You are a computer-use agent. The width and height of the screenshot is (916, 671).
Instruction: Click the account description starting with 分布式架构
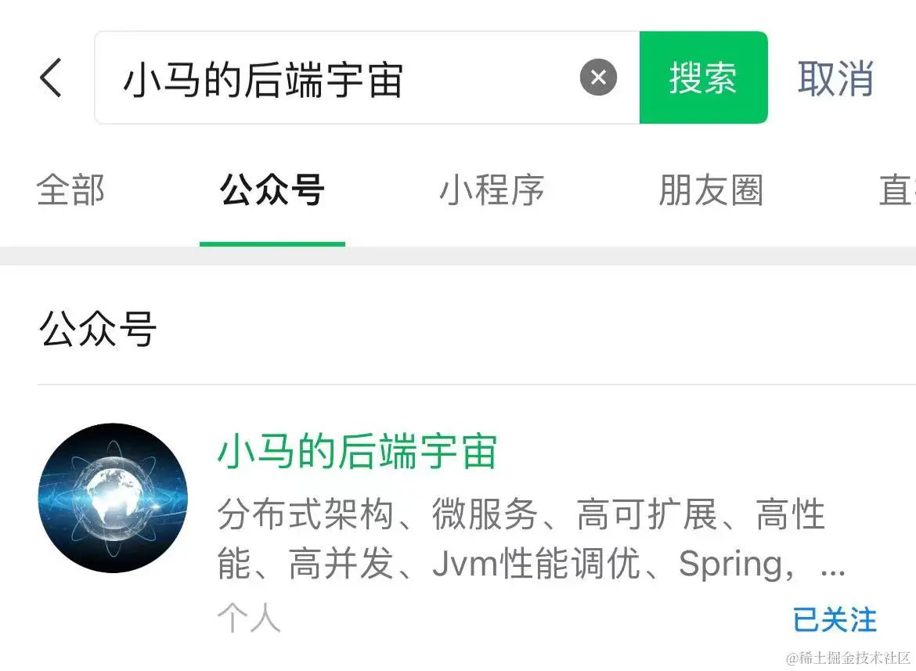pos(531,539)
